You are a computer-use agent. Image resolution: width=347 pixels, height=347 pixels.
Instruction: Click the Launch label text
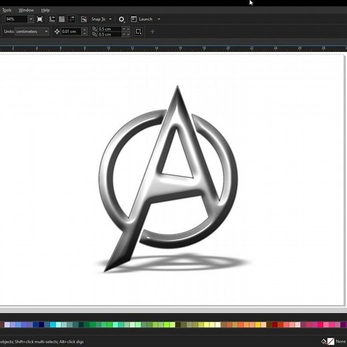145,19
